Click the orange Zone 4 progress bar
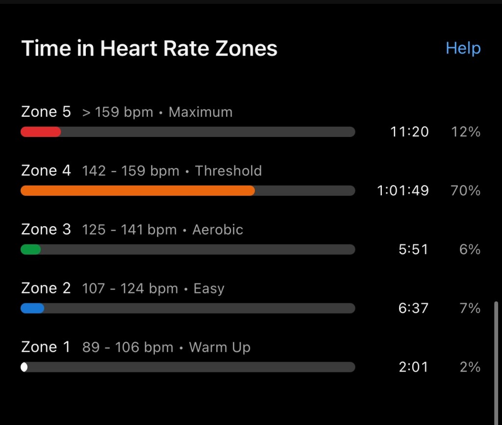Screen dimensions: 502x425 tap(138, 190)
